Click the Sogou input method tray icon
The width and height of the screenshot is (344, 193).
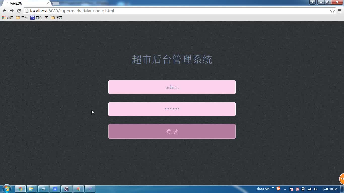point(278,189)
